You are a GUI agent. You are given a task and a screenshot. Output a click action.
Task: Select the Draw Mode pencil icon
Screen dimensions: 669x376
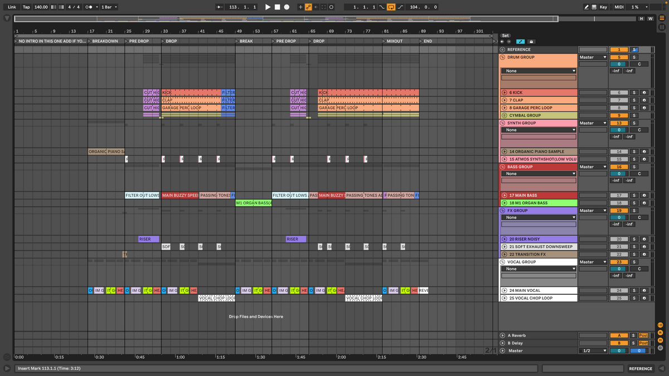click(x=586, y=7)
